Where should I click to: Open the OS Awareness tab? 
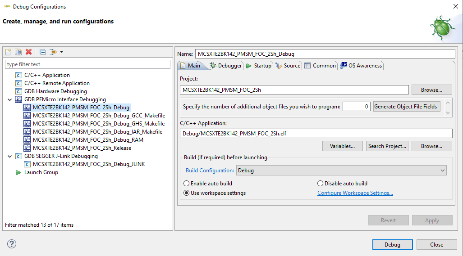pyautogui.click(x=361, y=66)
